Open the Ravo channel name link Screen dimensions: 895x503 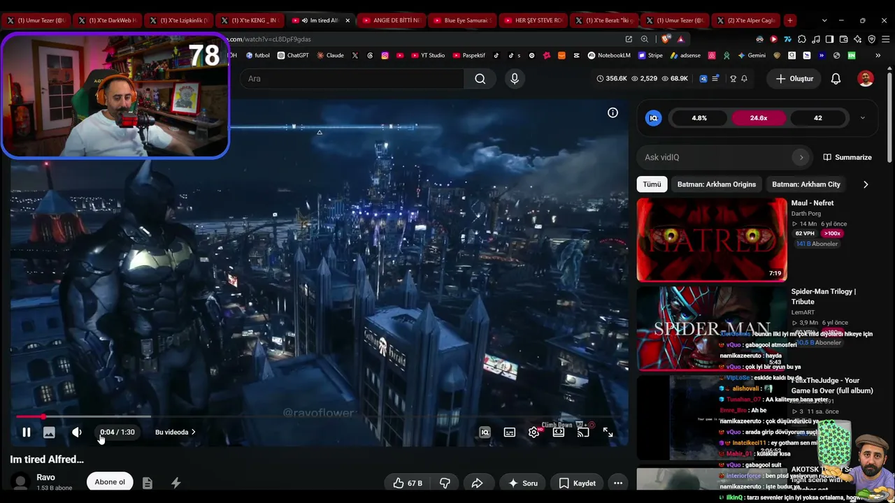pyautogui.click(x=45, y=477)
